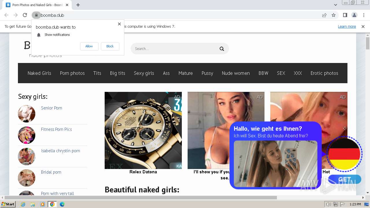Image resolution: width=370 pixels, height=208 pixels.
Task: Open the volume tray icon
Action: tap(329, 204)
